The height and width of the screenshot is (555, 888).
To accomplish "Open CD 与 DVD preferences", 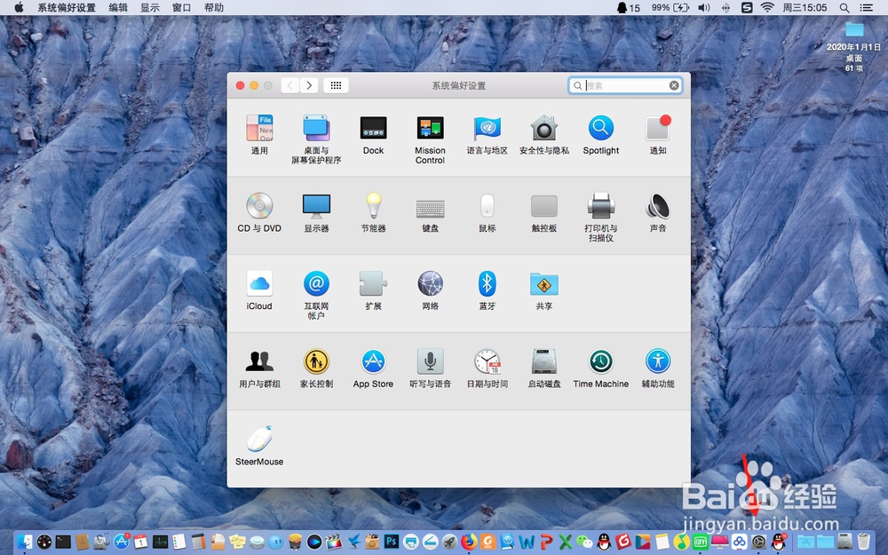I will tap(259, 213).
